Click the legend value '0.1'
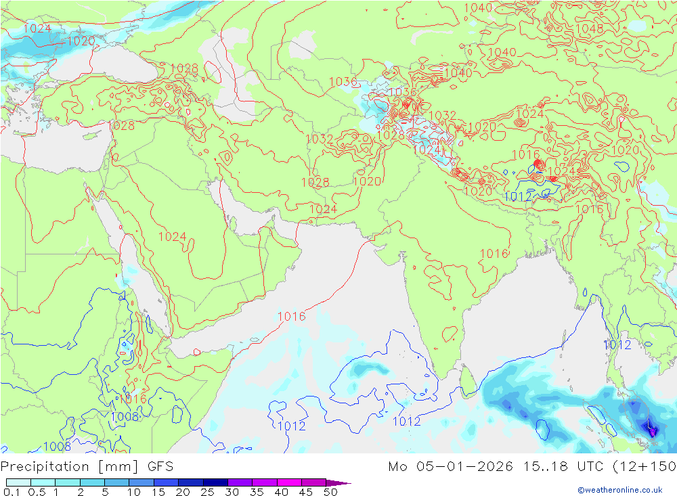Image resolution: width=677 pixels, height=496 pixels. click(12, 492)
